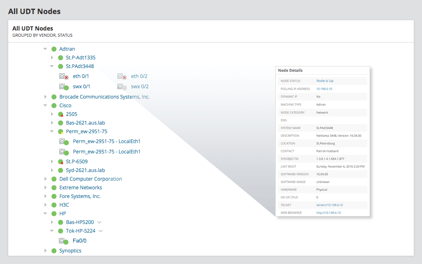Select the Syd-2621.aus.lab node
Viewport: 422px width, 264px height.
tap(85, 170)
